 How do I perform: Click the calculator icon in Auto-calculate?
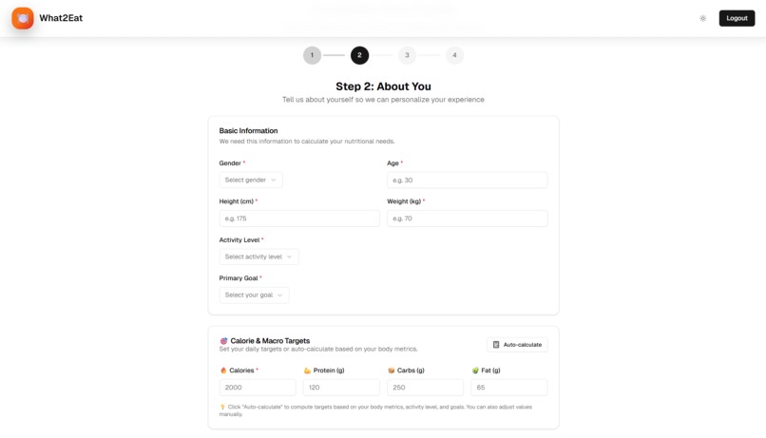click(x=496, y=345)
